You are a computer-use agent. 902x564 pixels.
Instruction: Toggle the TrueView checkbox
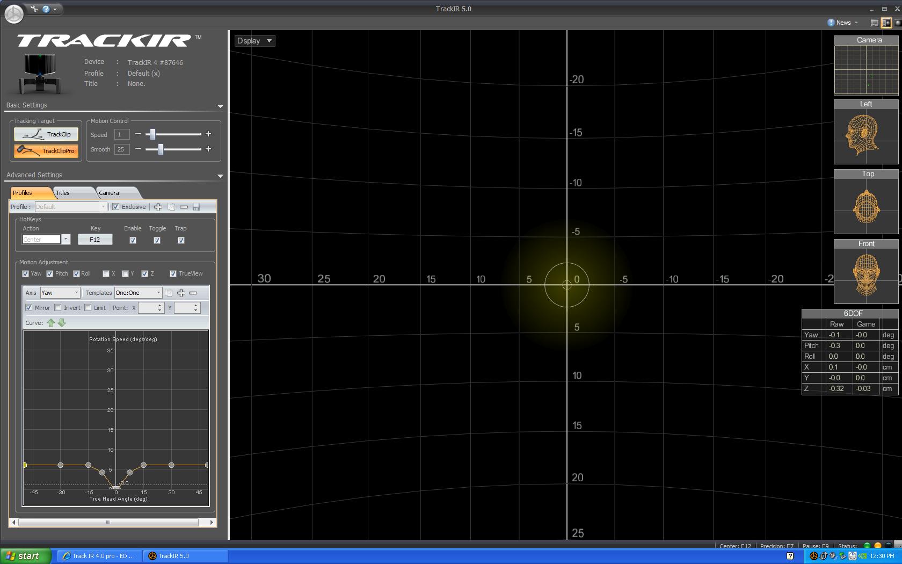click(x=173, y=273)
